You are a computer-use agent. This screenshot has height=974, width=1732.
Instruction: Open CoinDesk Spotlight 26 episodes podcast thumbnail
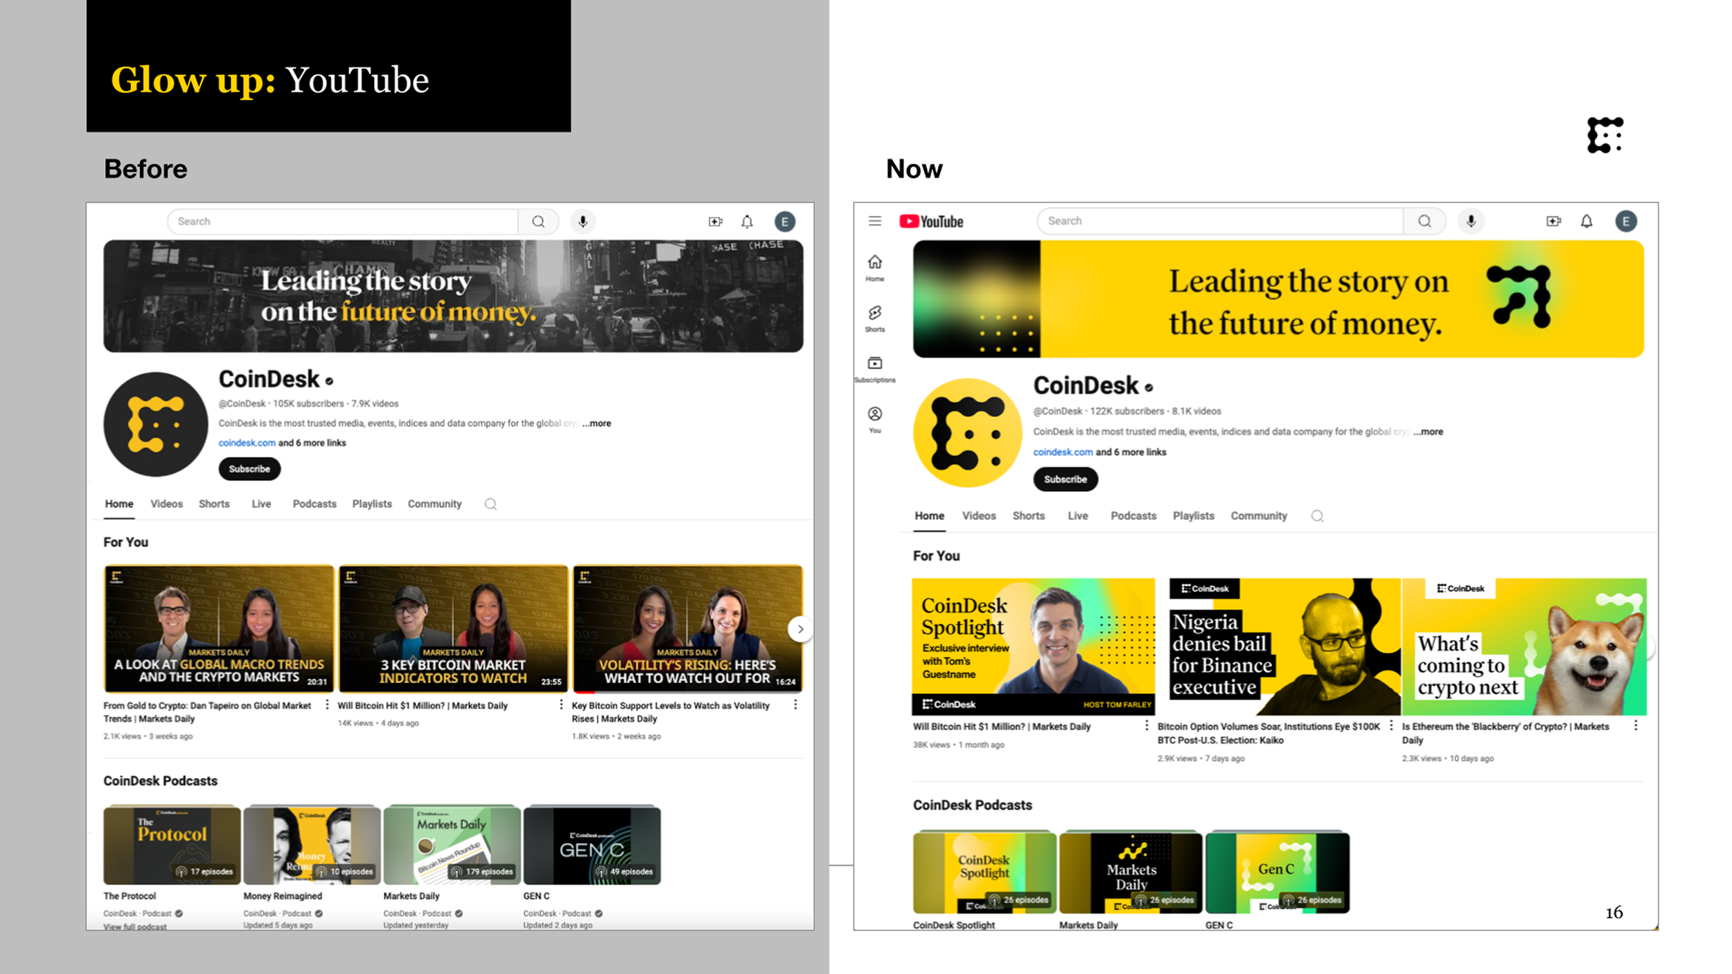coord(984,872)
